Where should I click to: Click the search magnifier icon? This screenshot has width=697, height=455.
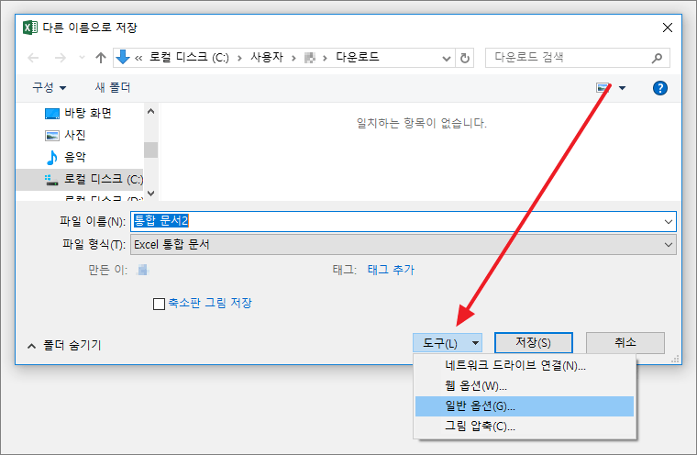coord(657,58)
